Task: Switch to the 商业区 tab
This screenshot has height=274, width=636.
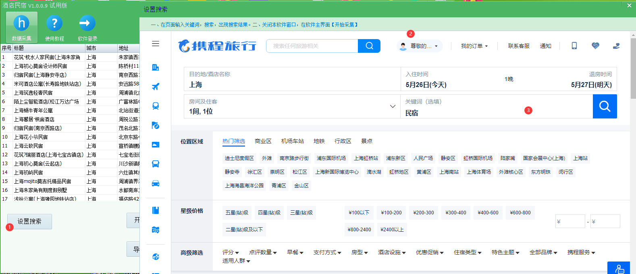Action: 263,141
